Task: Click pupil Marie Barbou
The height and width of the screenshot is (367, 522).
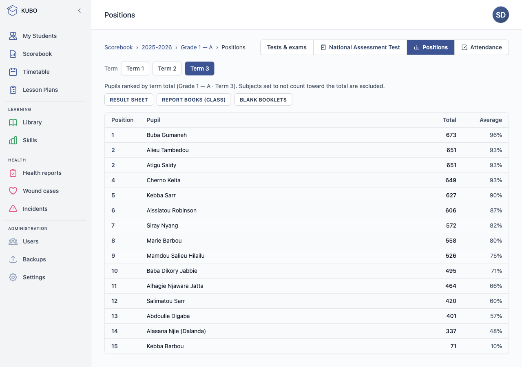Action: (x=164, y=241)
